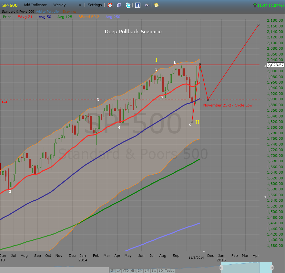Click the highlighted range window in the navigator
The image size is (285, 273).
coord(247,268)
